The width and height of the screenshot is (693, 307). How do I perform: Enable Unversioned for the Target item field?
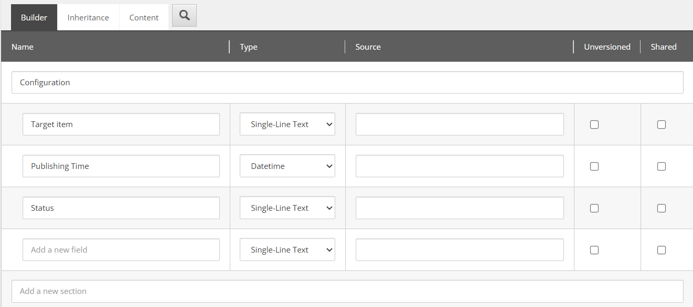[594, 124]
